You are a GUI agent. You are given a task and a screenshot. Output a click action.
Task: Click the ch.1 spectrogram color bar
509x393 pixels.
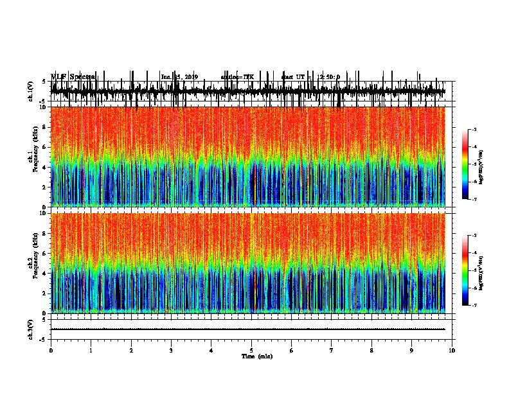click(465, 164)
